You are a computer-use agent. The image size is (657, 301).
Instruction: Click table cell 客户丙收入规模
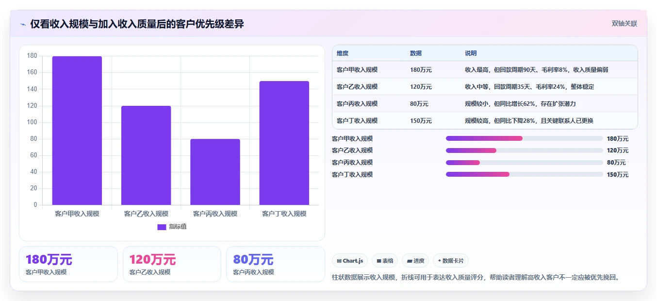click(x=357, y=104)
